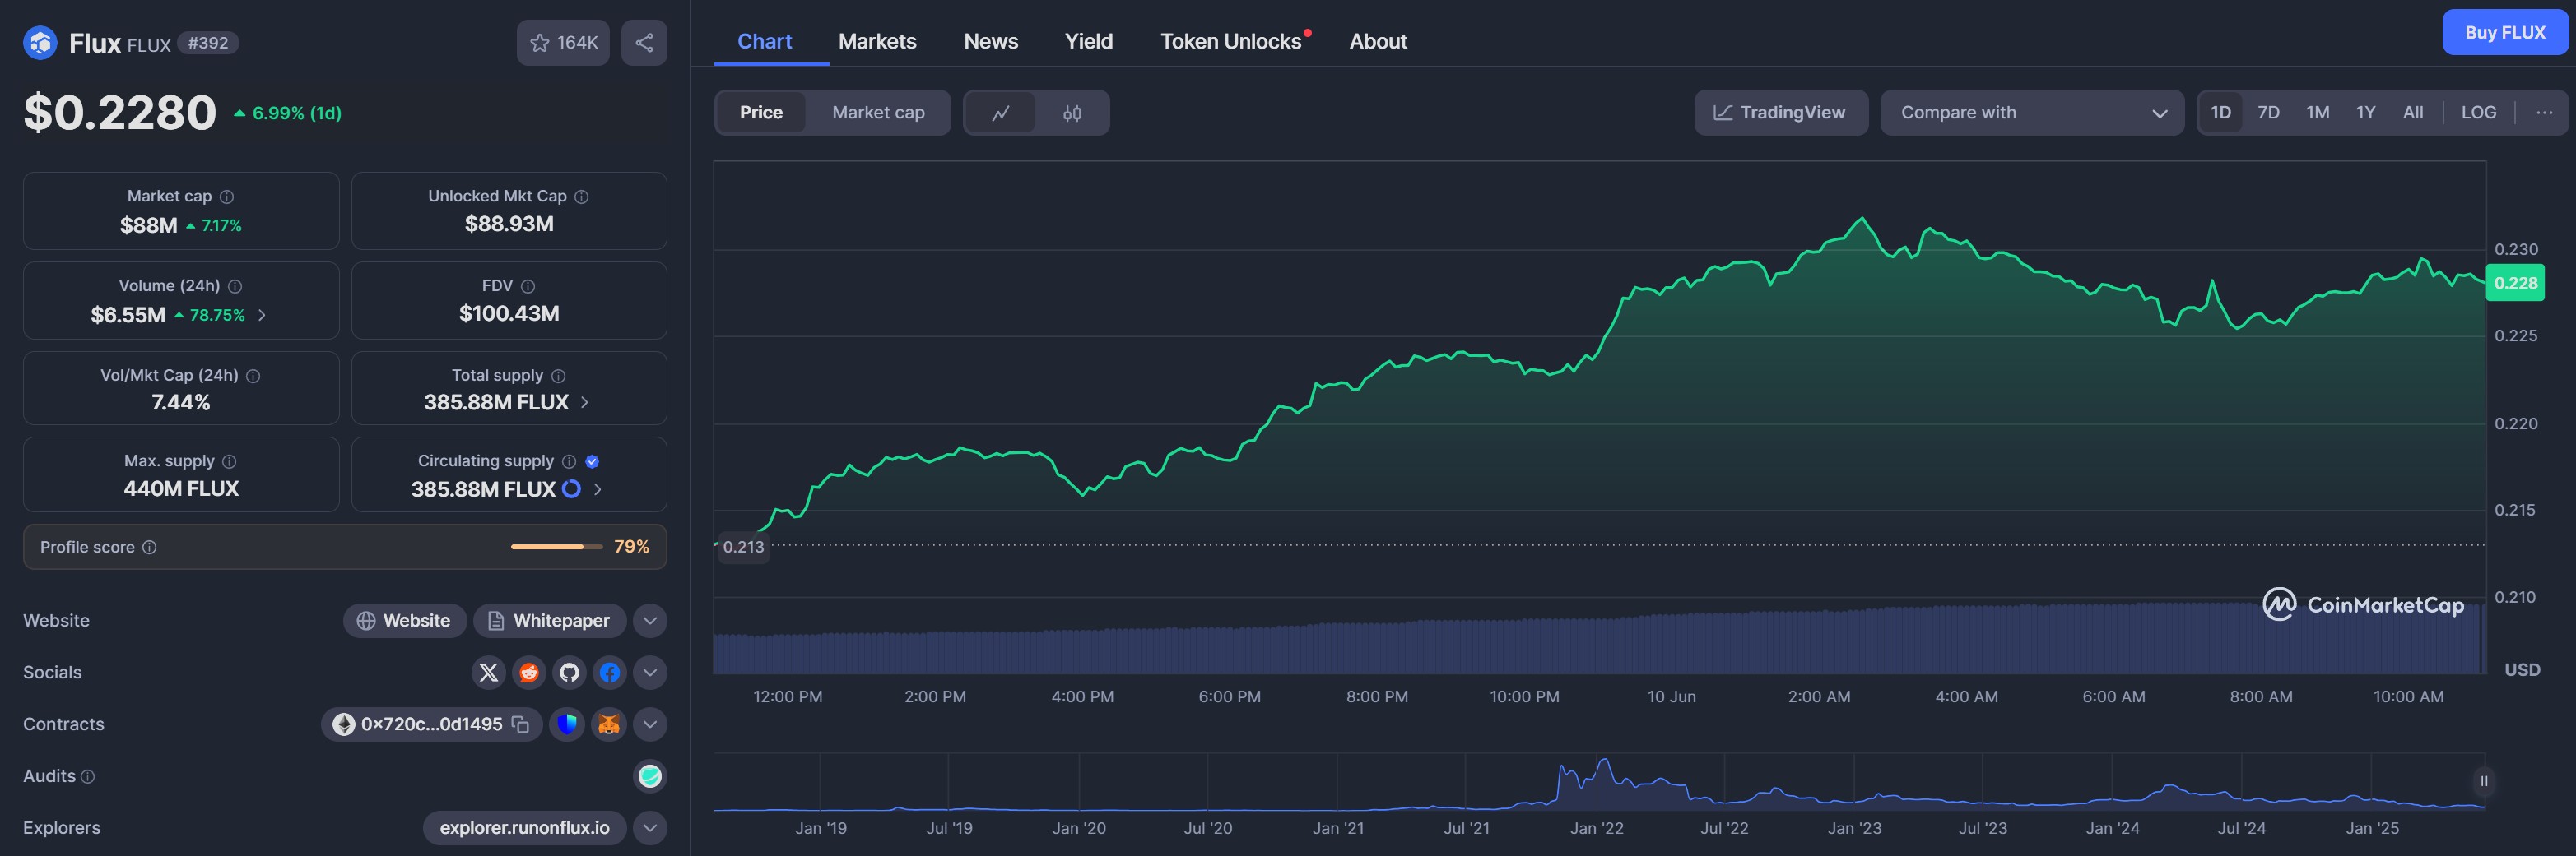Open the Facebook social link

(x=610, y=672)
